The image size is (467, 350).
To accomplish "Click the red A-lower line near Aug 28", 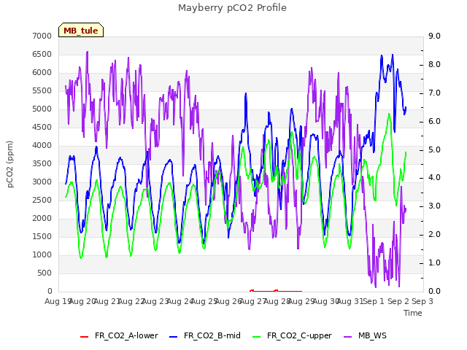I will tap(277, 290).
